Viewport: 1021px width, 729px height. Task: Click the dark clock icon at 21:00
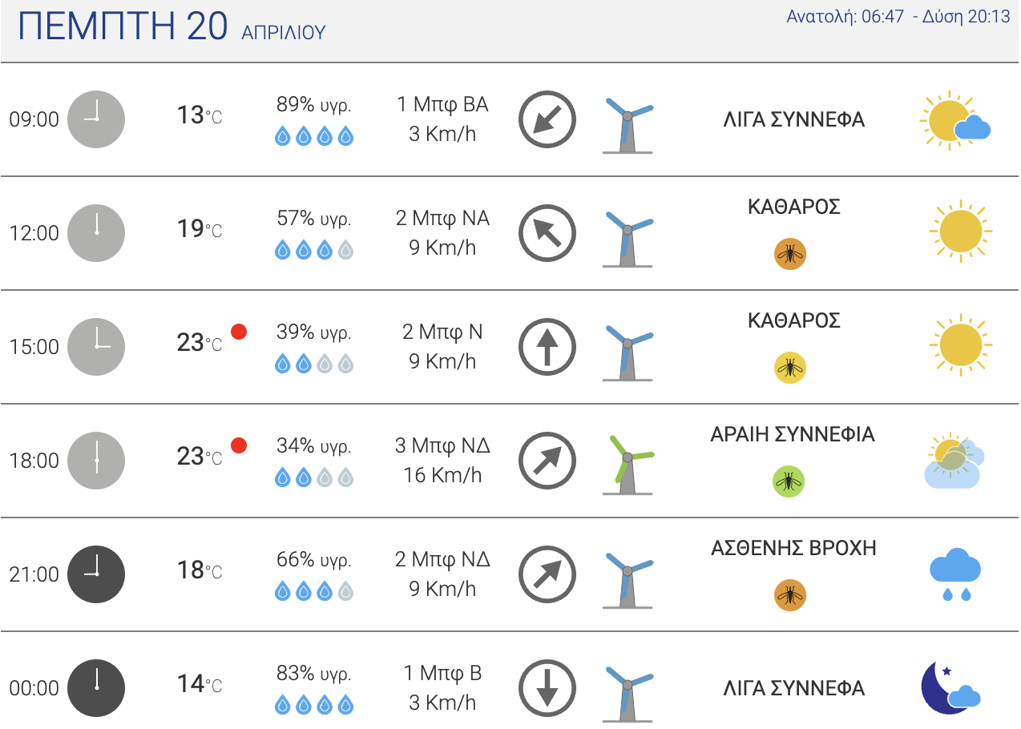(x=96, y=574)
